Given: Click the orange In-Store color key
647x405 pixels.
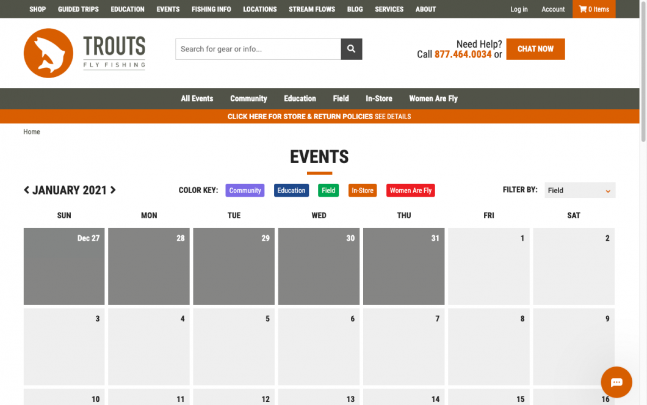Looking at the screenshot, I should pyautogui.click(x=363, y=191).
